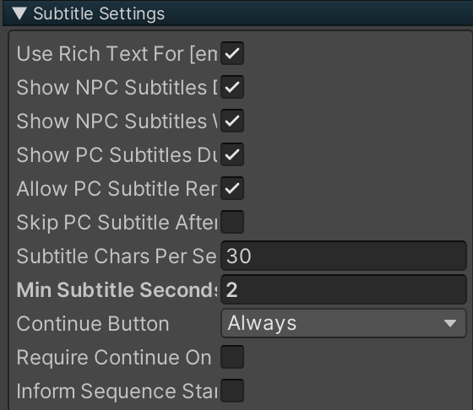Disable Show PC Subtitles checkbox
This screenshot has height=410, width=473.
[232, 154]
